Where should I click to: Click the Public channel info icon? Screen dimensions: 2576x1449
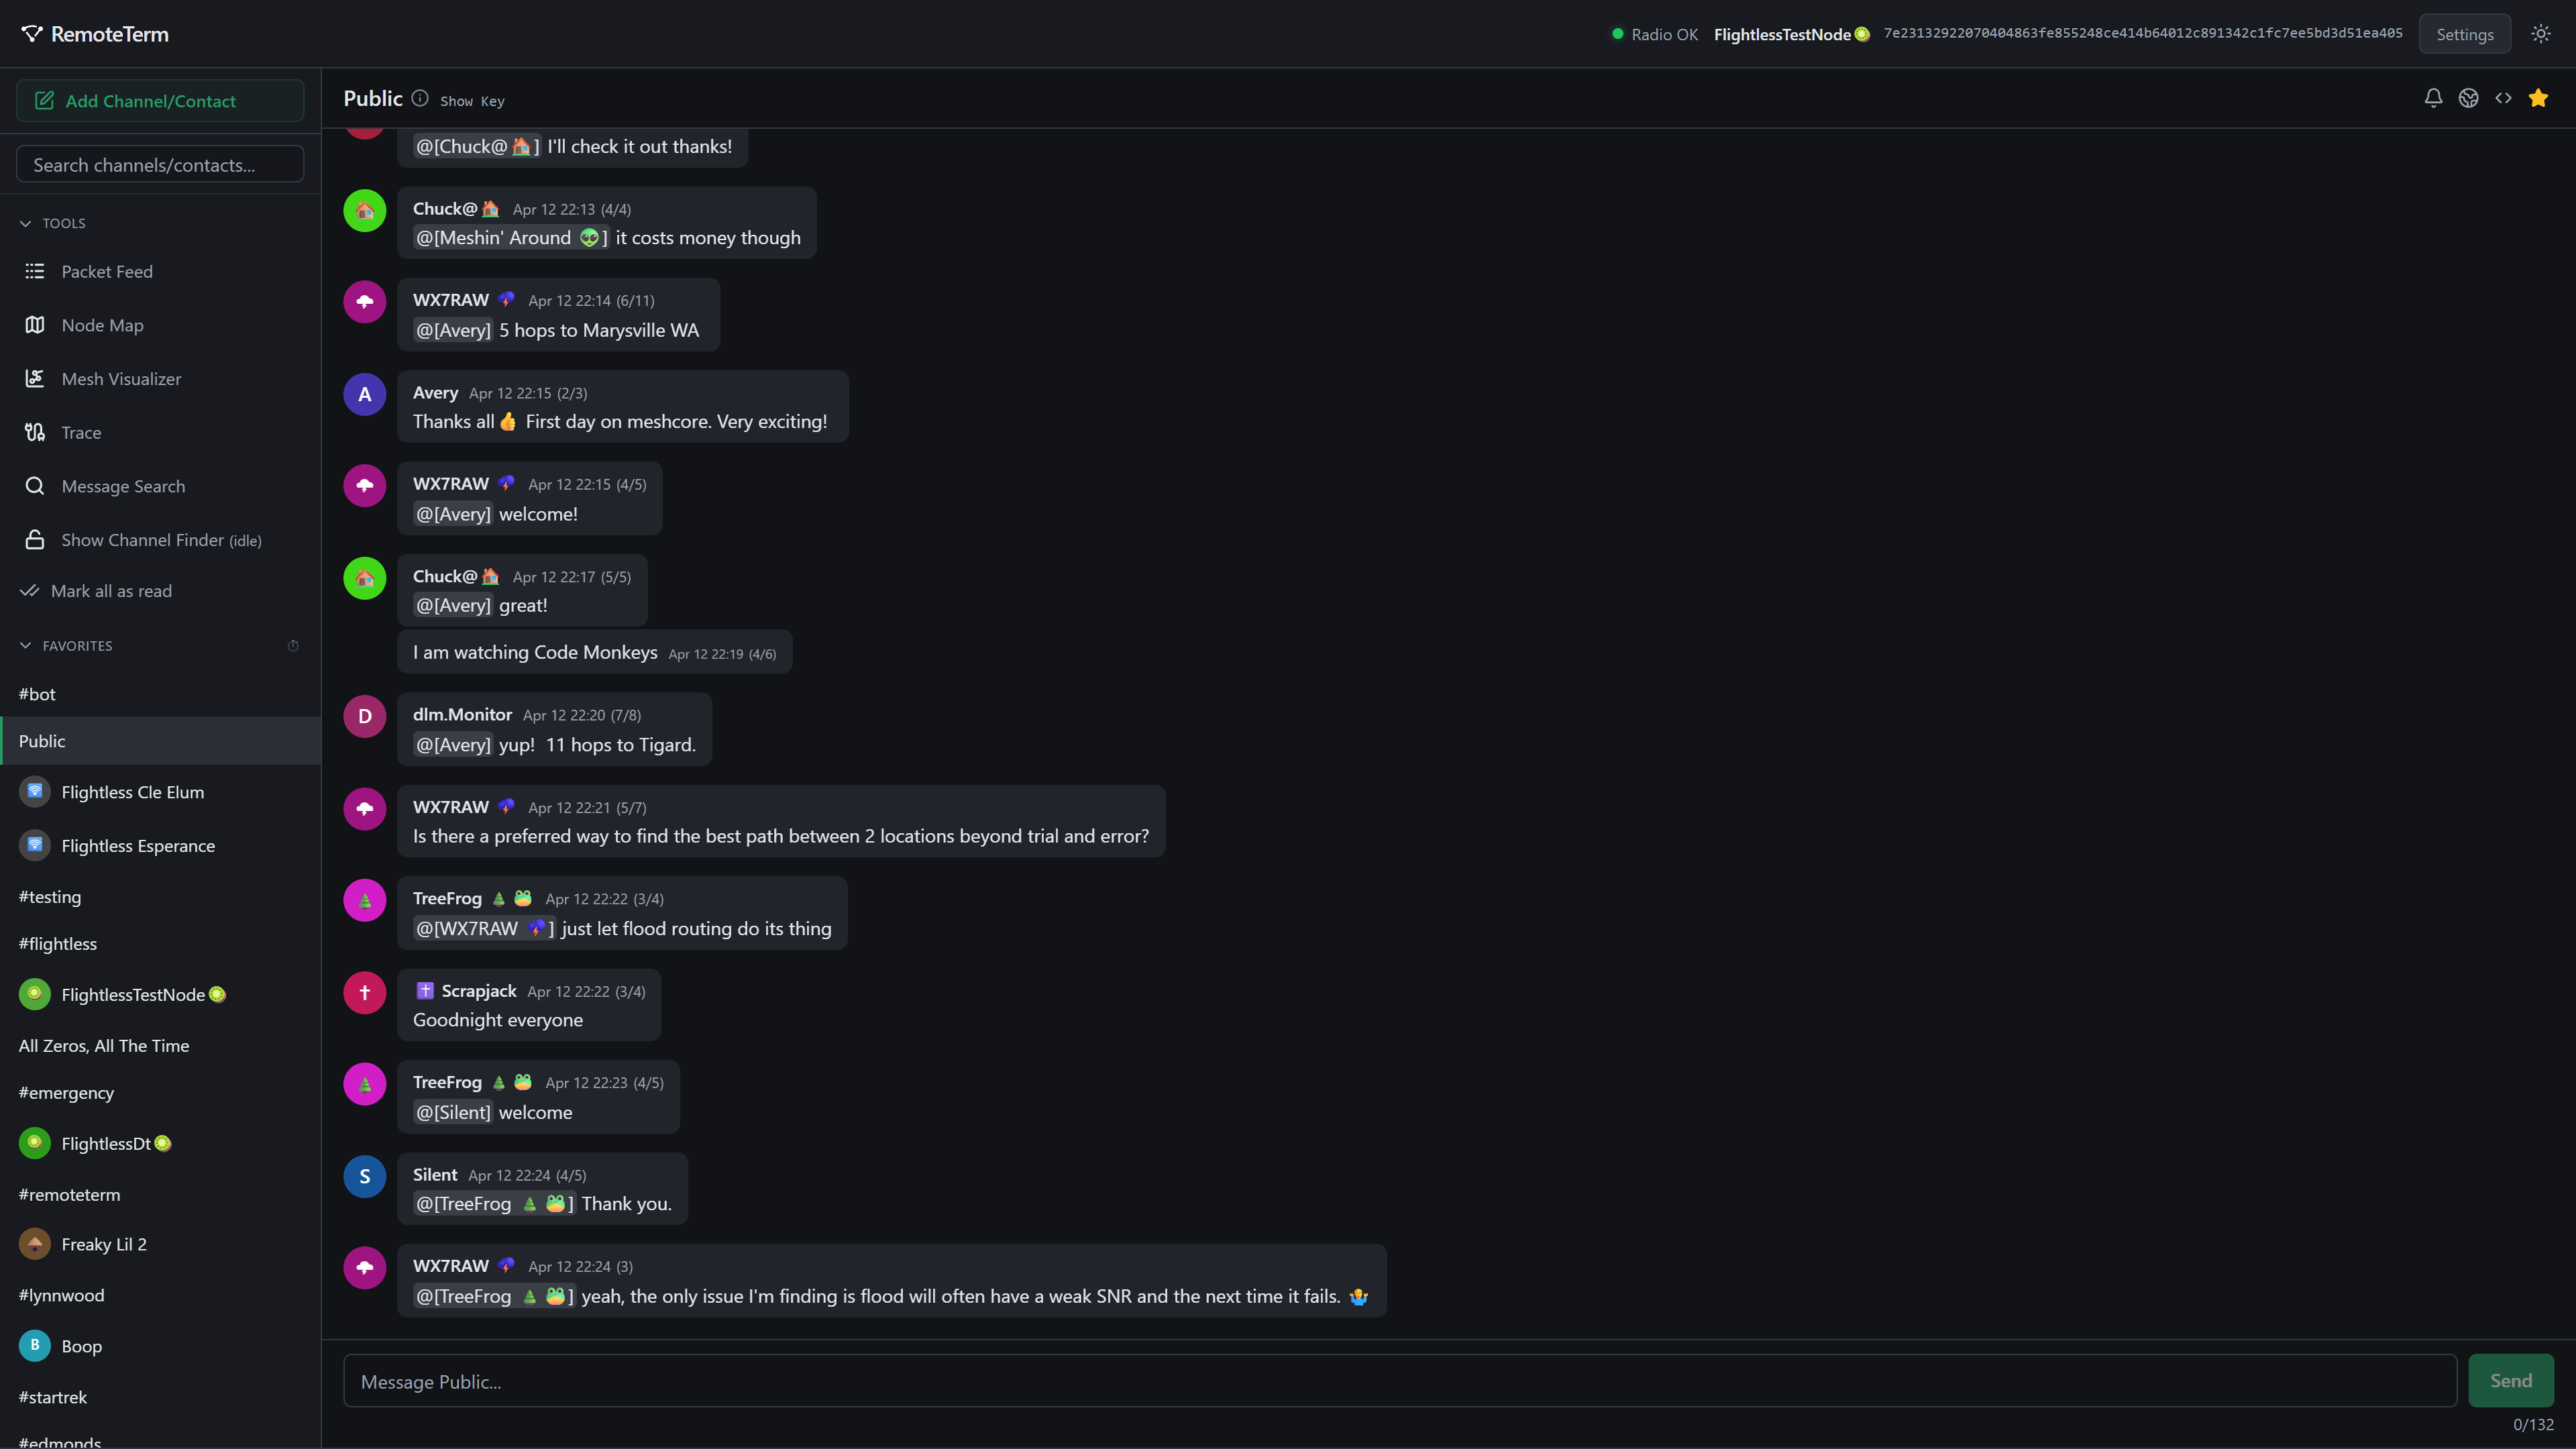point(420,98)
